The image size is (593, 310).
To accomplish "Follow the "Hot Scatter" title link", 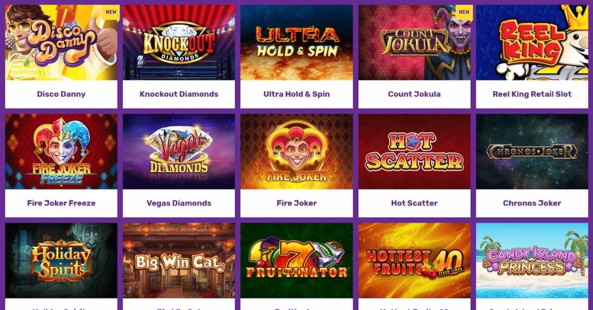I will (x=414, y=203).
